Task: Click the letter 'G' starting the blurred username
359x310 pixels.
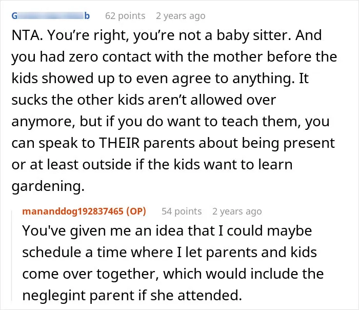Action: 14,16
